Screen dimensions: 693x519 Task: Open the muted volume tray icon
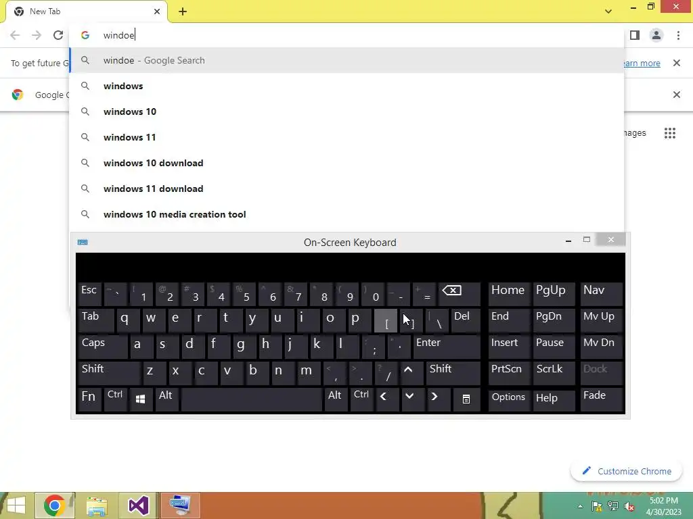pyautogui.click(x=629, y=506)
